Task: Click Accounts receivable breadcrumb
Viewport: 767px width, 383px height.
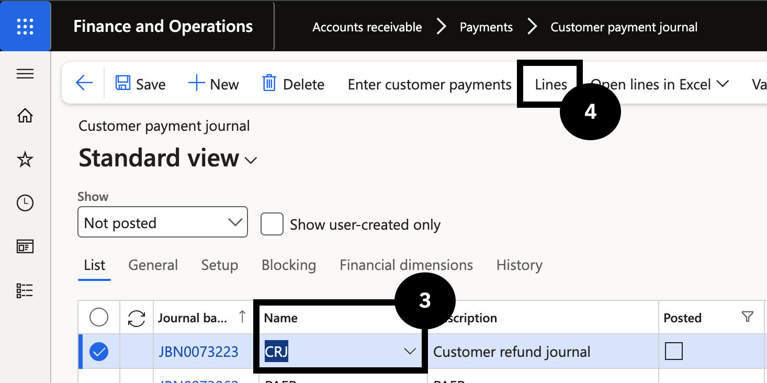Action: point(367,27)
